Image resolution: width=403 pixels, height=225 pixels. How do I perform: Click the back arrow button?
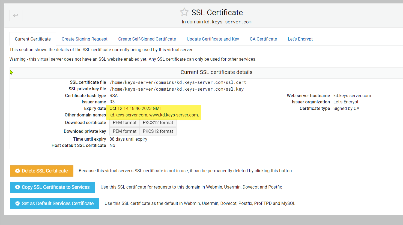(16, 15)
